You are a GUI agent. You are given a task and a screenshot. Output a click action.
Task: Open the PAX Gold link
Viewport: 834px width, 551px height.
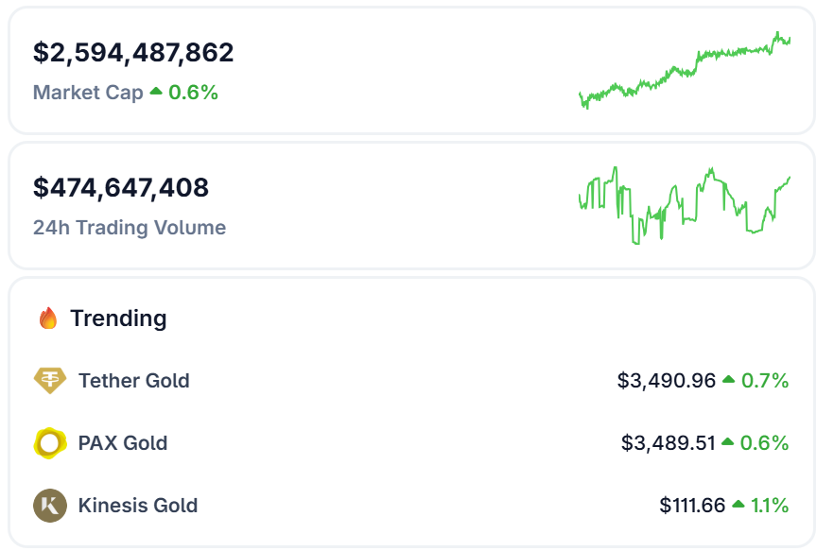123,443
